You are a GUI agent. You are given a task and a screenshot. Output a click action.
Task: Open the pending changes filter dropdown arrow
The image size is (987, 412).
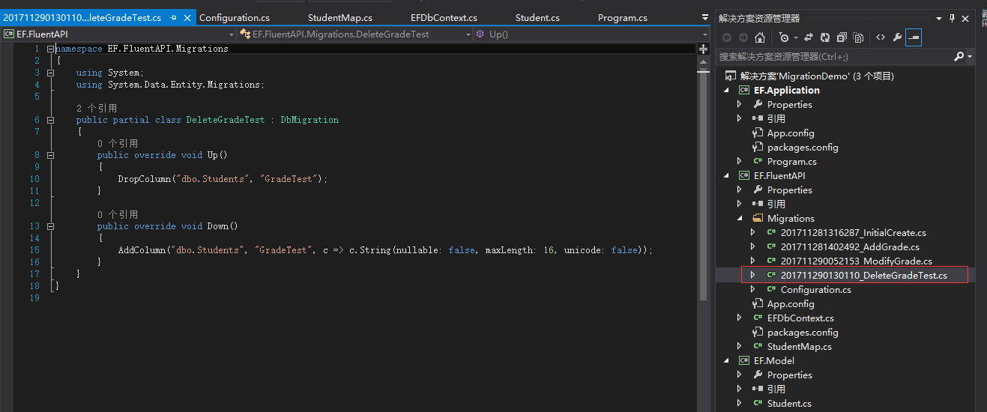795,37
